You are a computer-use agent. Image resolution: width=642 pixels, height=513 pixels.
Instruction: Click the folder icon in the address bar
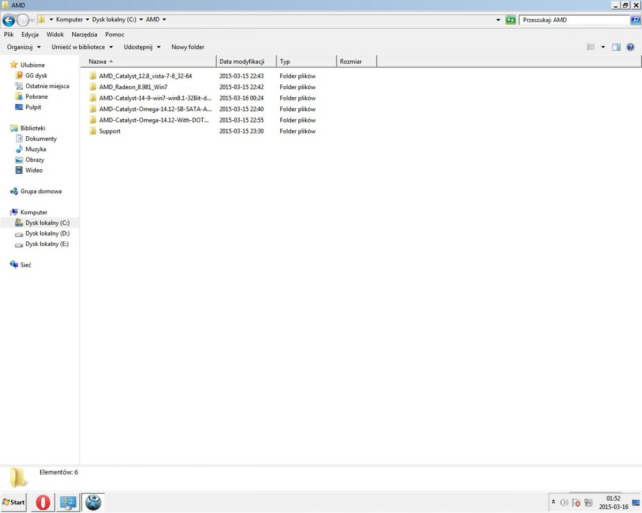(x=41, y=20)
